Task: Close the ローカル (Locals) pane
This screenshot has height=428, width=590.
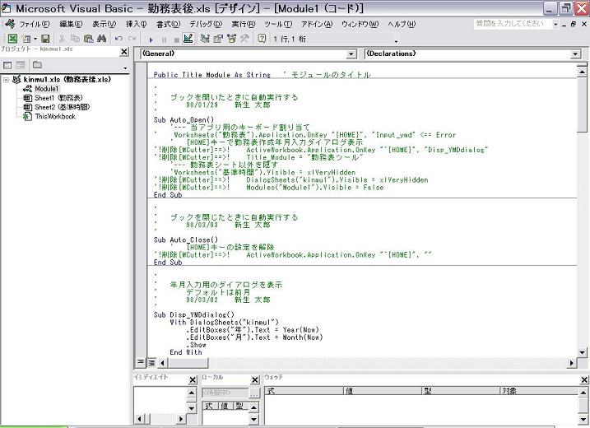Action: [255, 379]
